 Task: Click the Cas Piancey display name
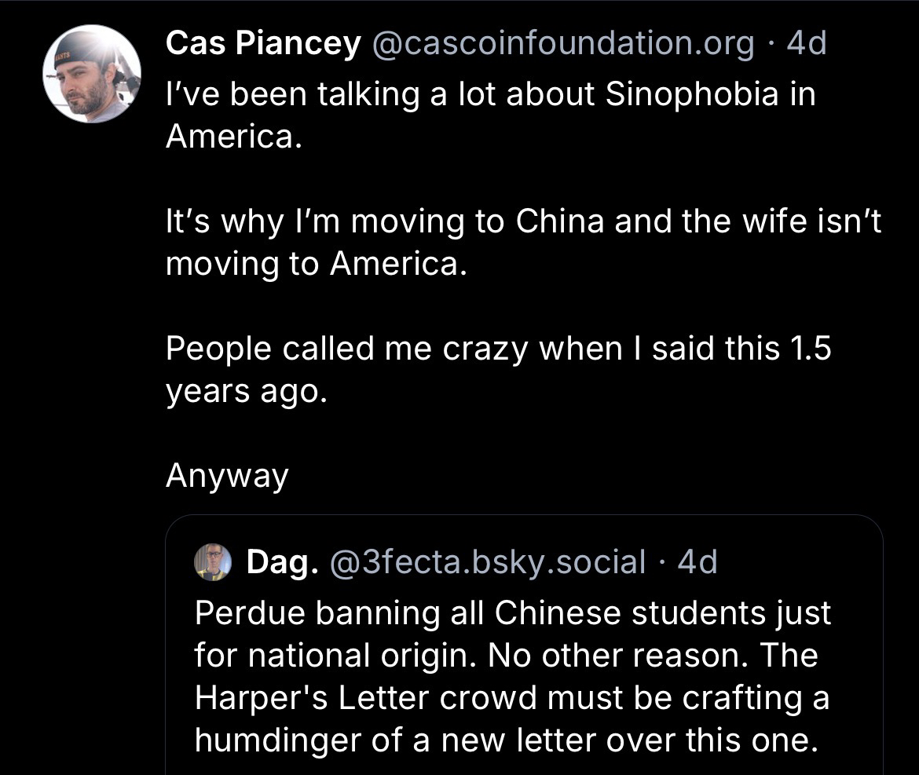point(262,45)
